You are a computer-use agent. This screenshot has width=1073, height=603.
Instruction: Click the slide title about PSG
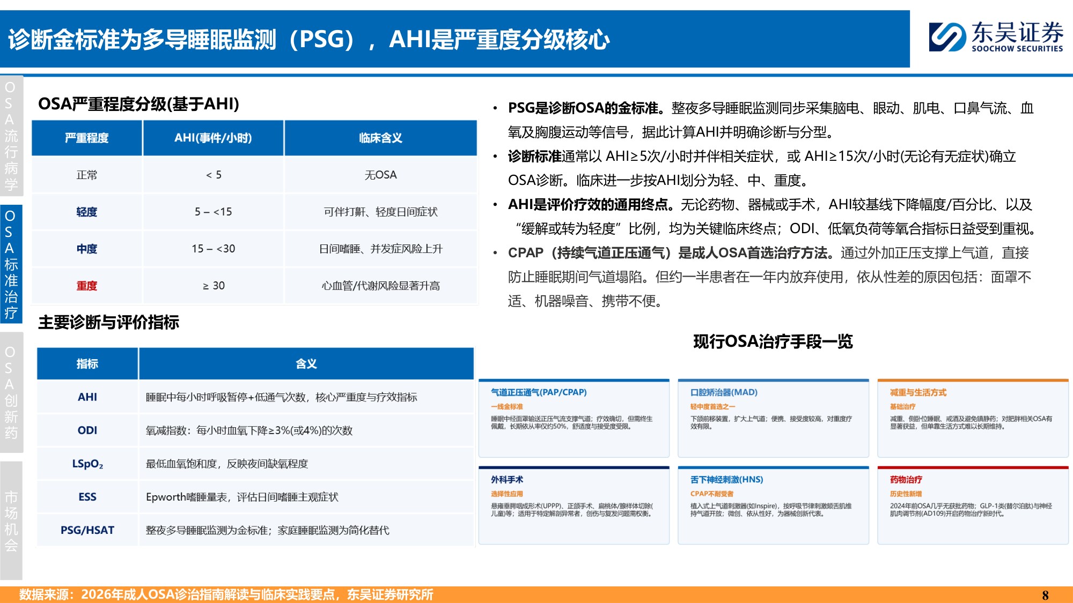tap(308, 39)
